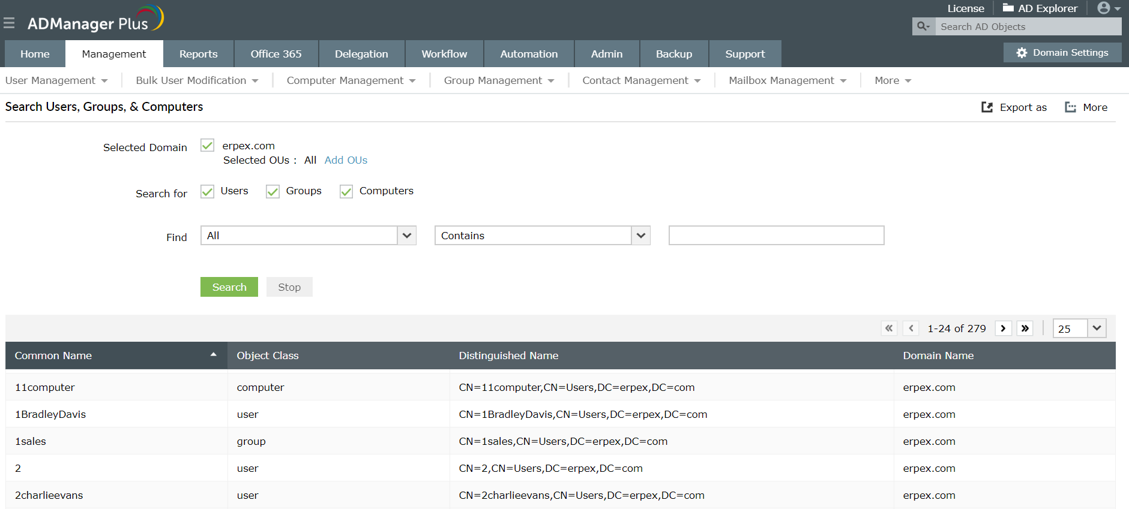Open the Delegation tab
The image size is (1129, 509).
(x=361, y=54)
